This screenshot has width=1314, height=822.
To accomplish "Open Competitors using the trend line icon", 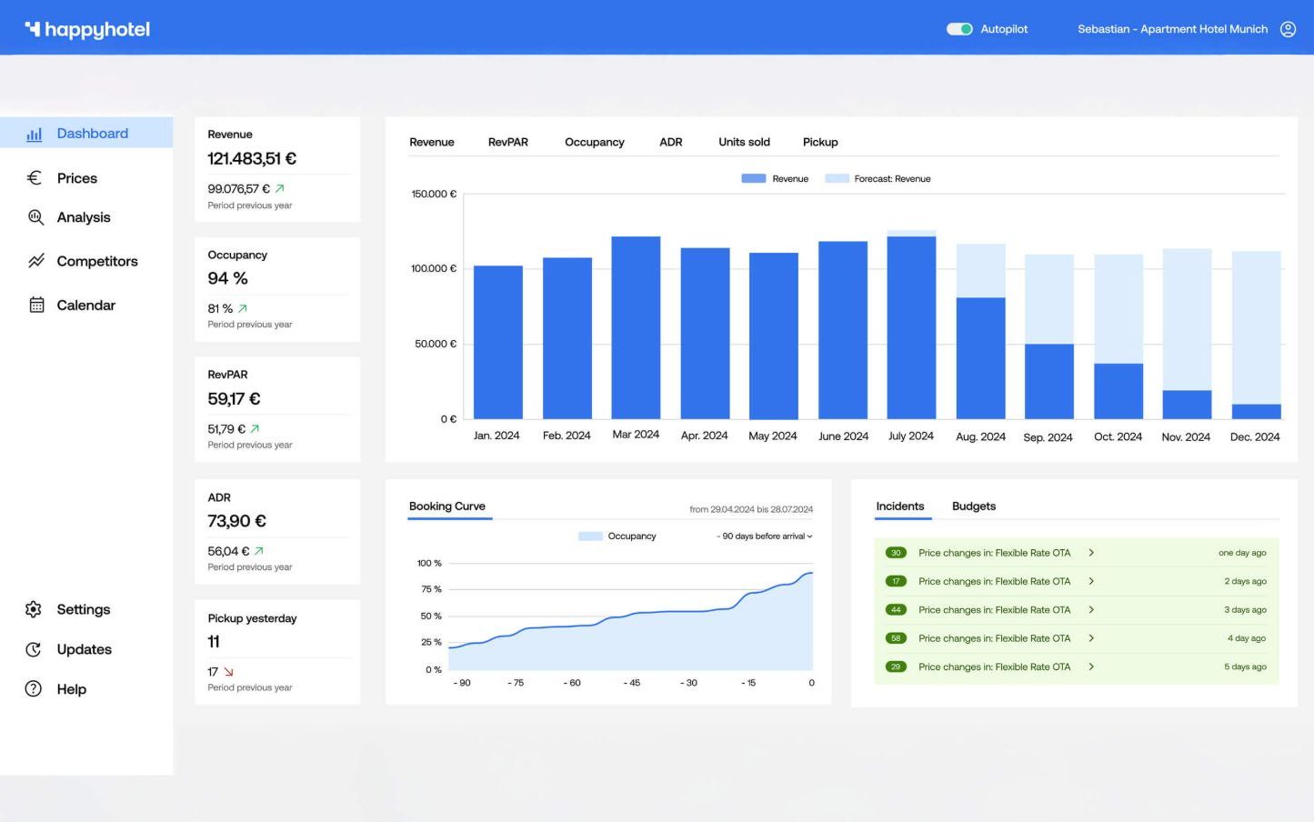I will point(35,261).
